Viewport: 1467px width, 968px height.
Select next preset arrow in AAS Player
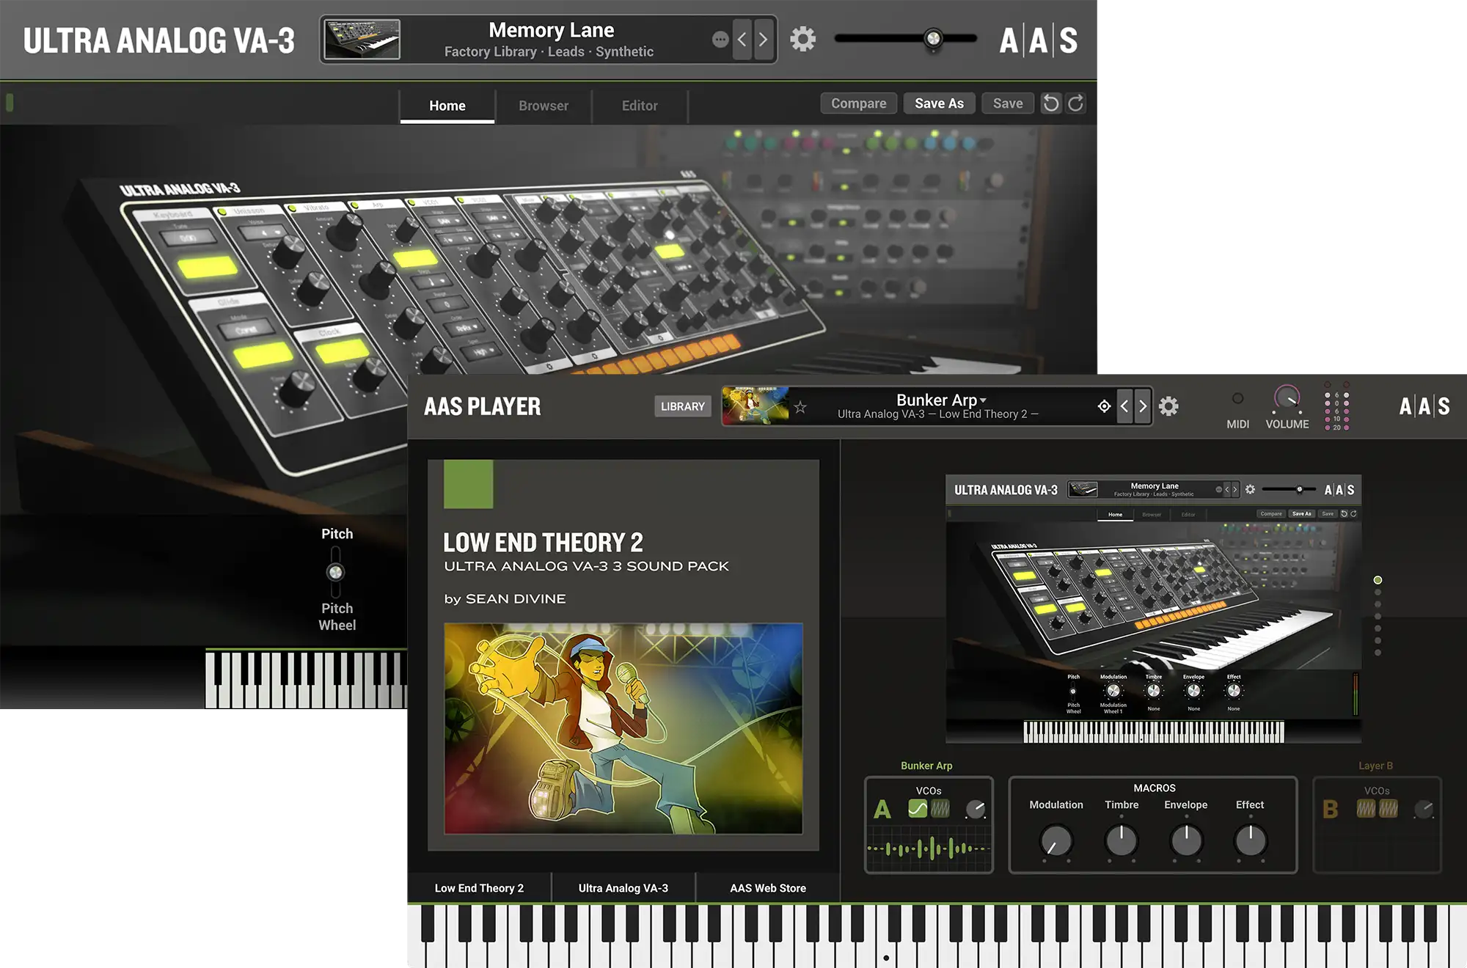point(1142,406)
